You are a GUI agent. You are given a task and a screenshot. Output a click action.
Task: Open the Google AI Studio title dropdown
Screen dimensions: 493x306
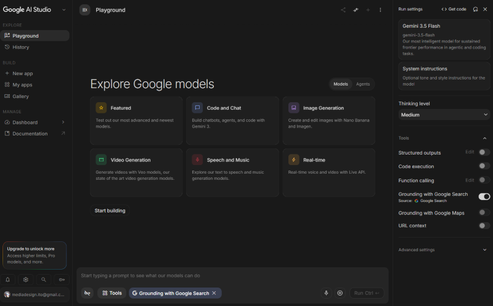pos(64,10)
